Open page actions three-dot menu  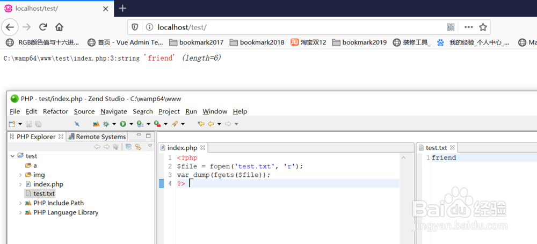click(x=468, y=27)
